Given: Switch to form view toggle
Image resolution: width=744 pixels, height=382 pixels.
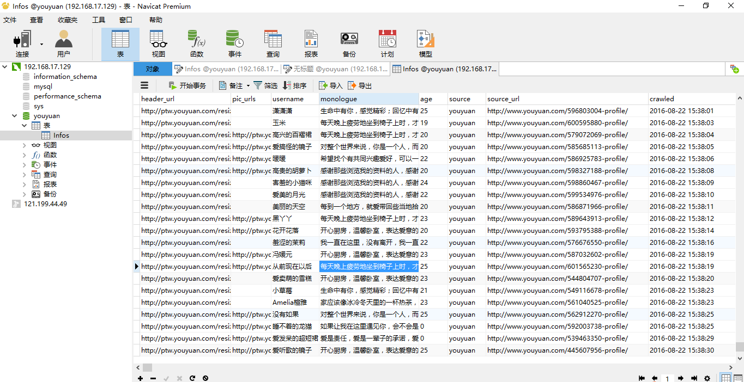Looking at the screenshot, I should point(737,378).
